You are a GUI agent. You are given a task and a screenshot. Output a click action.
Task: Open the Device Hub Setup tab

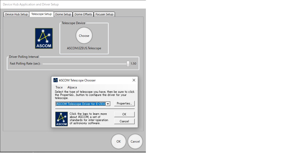[x=16, y=14]
